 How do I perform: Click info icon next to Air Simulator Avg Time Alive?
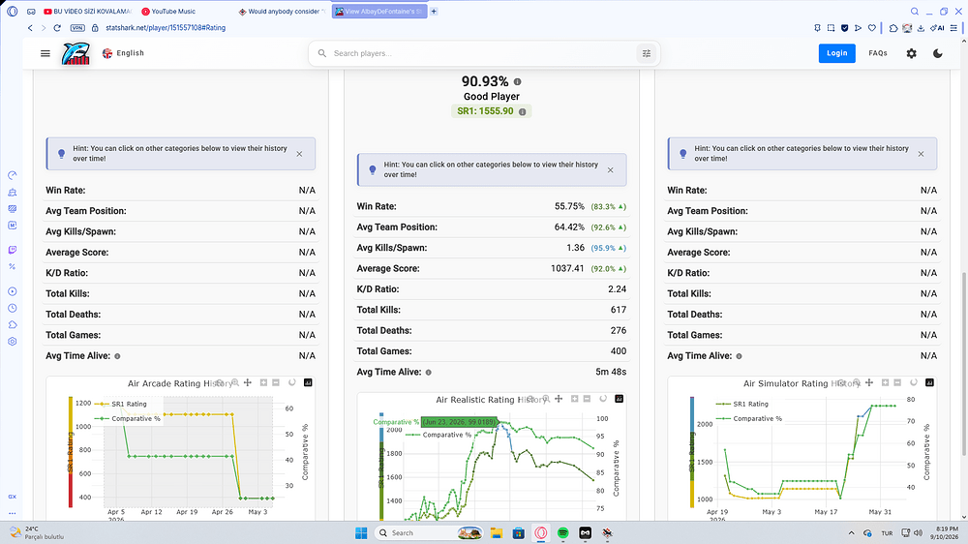pos(739,356)
